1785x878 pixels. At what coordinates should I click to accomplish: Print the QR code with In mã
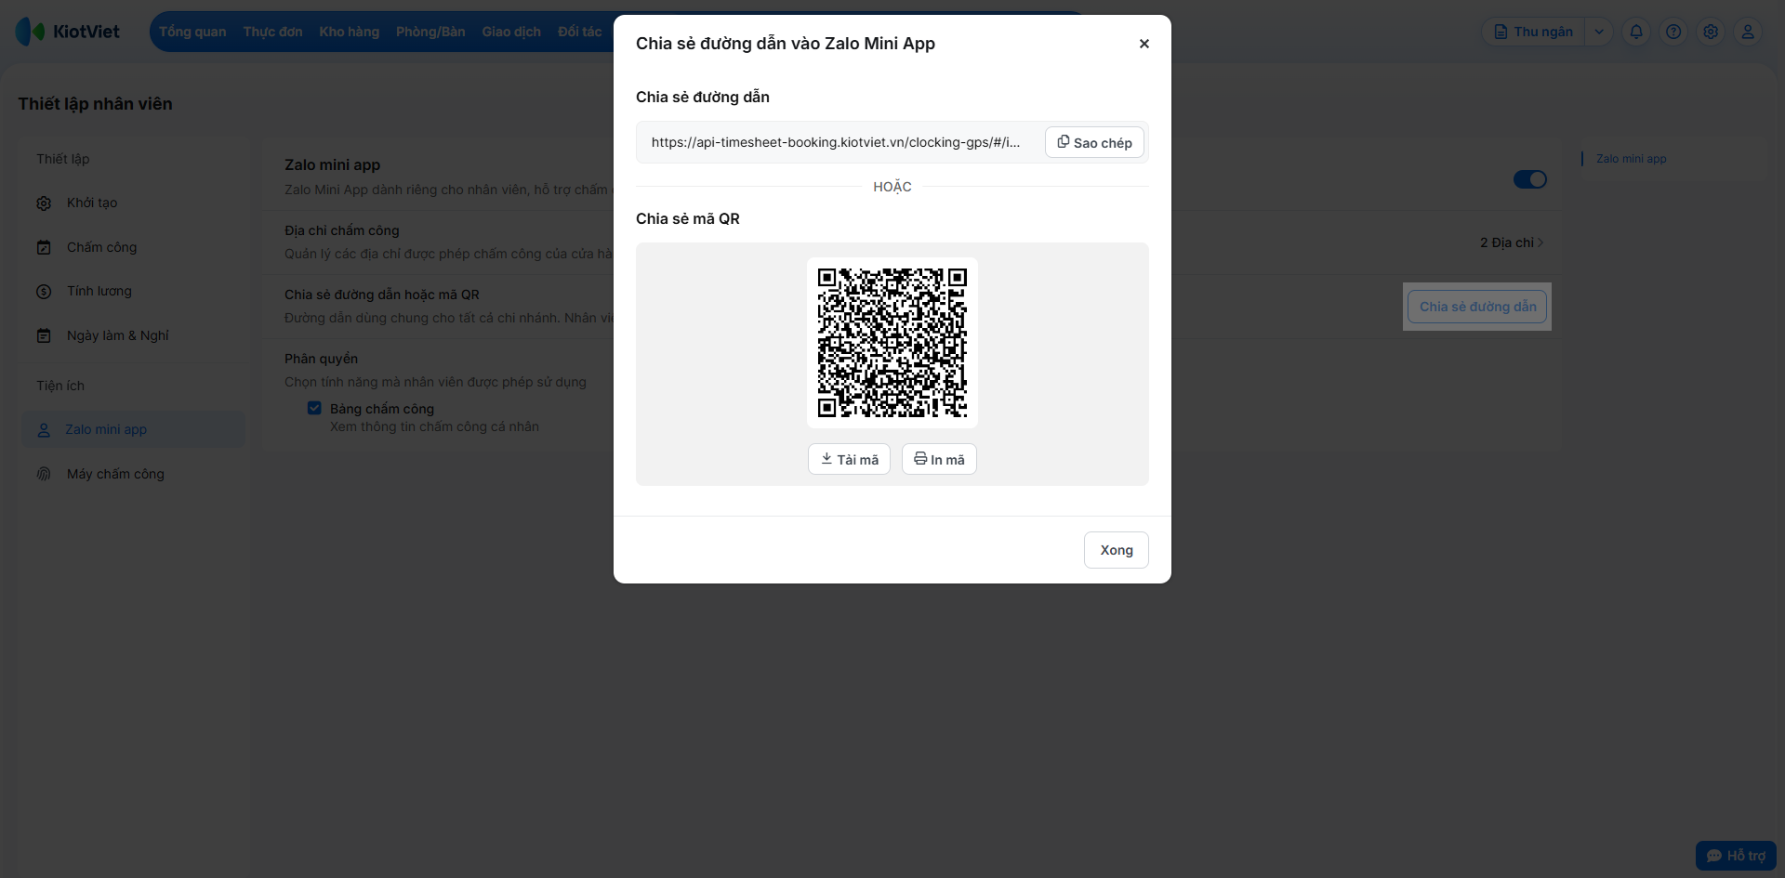(x=939, y=459)
